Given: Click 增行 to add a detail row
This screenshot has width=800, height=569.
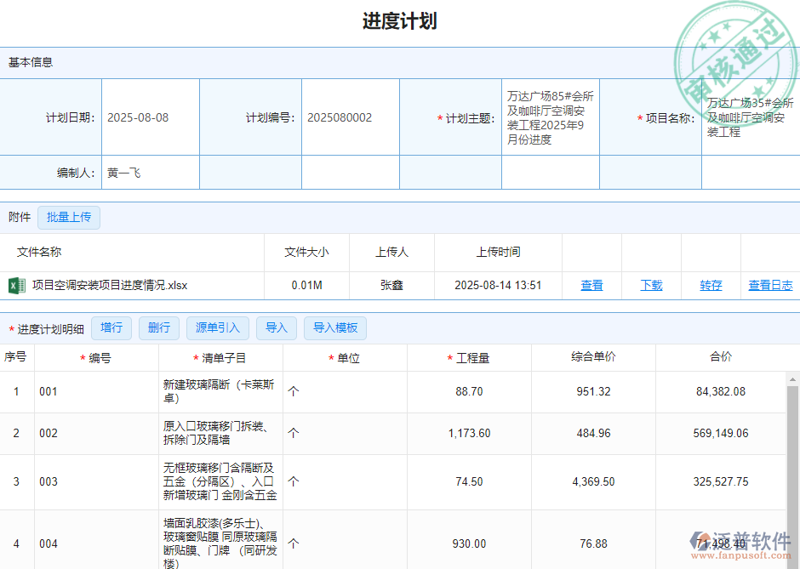Looking at the screenshot, I should [x=111, y=327].
